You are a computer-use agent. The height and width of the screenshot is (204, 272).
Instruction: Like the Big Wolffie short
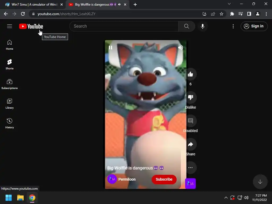click(x=190, y=74)
